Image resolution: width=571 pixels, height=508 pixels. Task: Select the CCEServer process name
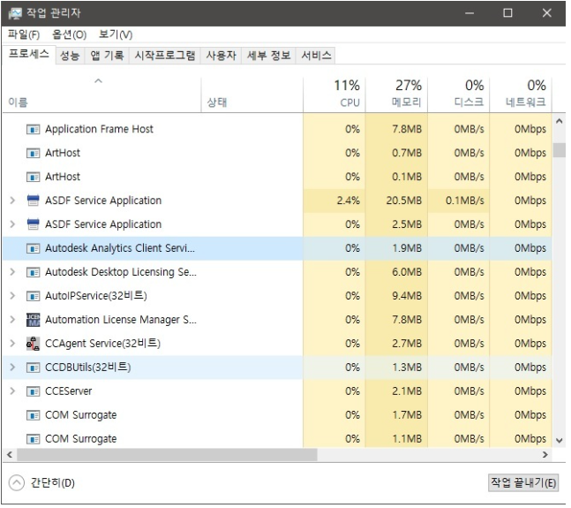69,391
